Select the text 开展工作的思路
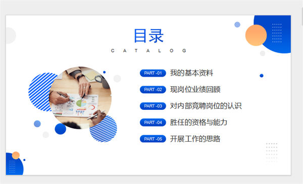Viewport: 303px width, 184px height. (x=195, y=139)
